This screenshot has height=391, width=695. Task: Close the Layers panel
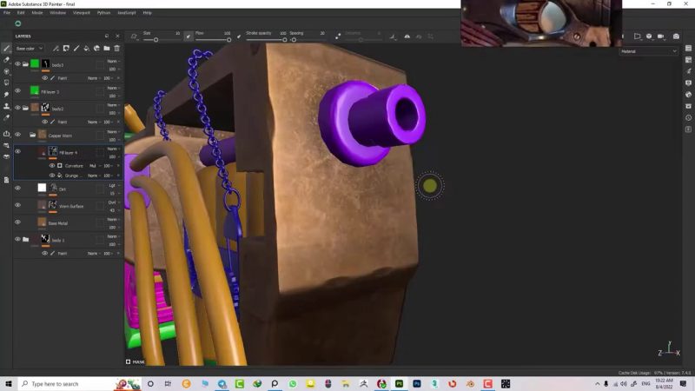[116, 36]
